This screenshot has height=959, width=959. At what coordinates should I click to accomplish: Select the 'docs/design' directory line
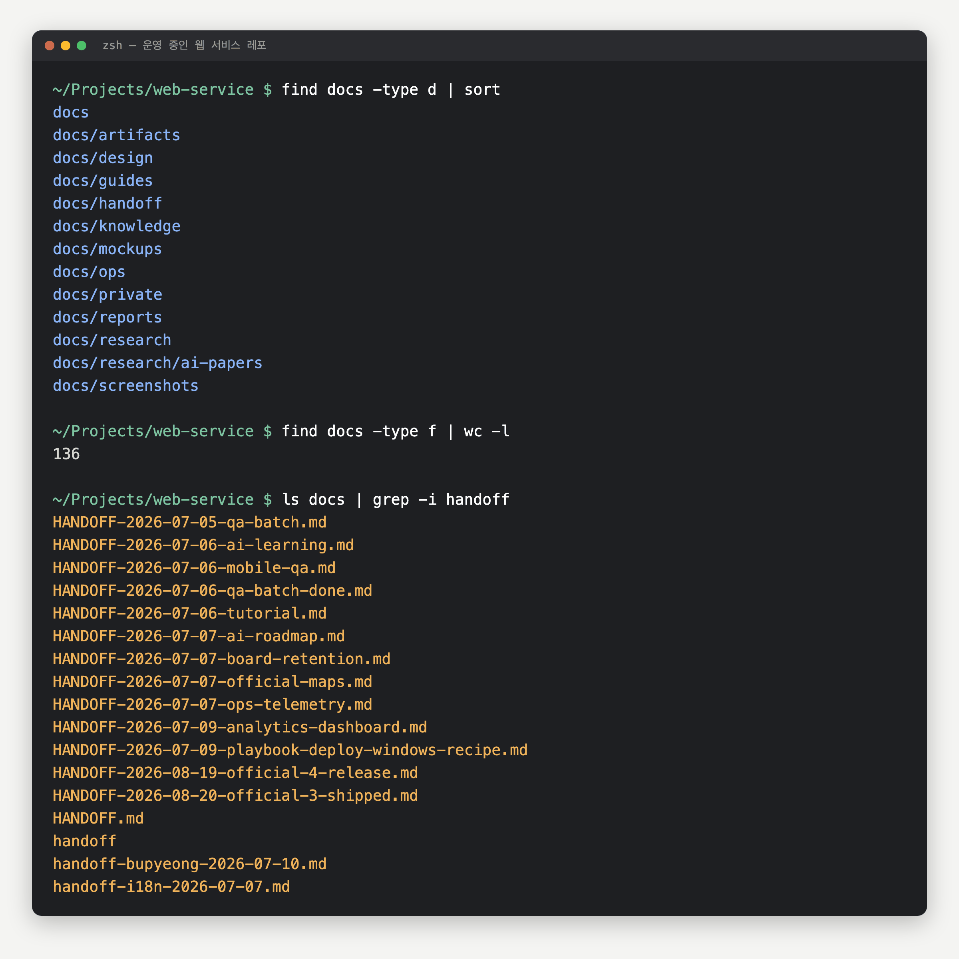(103, 158)
